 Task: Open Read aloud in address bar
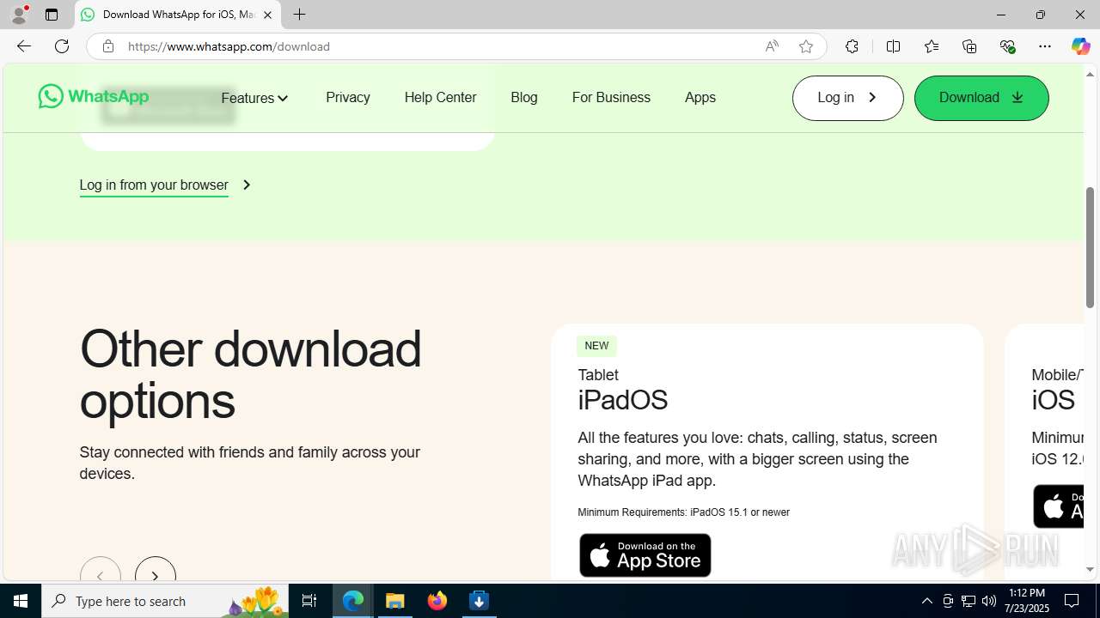click(x=772, y=46)
